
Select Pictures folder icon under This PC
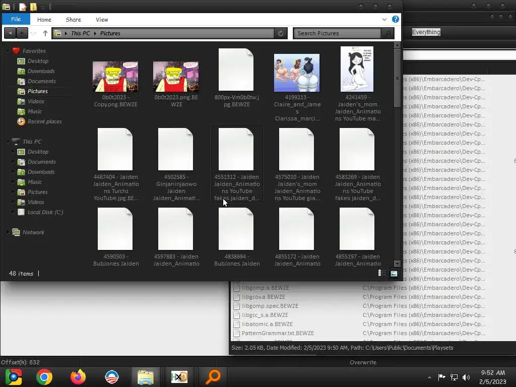tap(21, 192)
